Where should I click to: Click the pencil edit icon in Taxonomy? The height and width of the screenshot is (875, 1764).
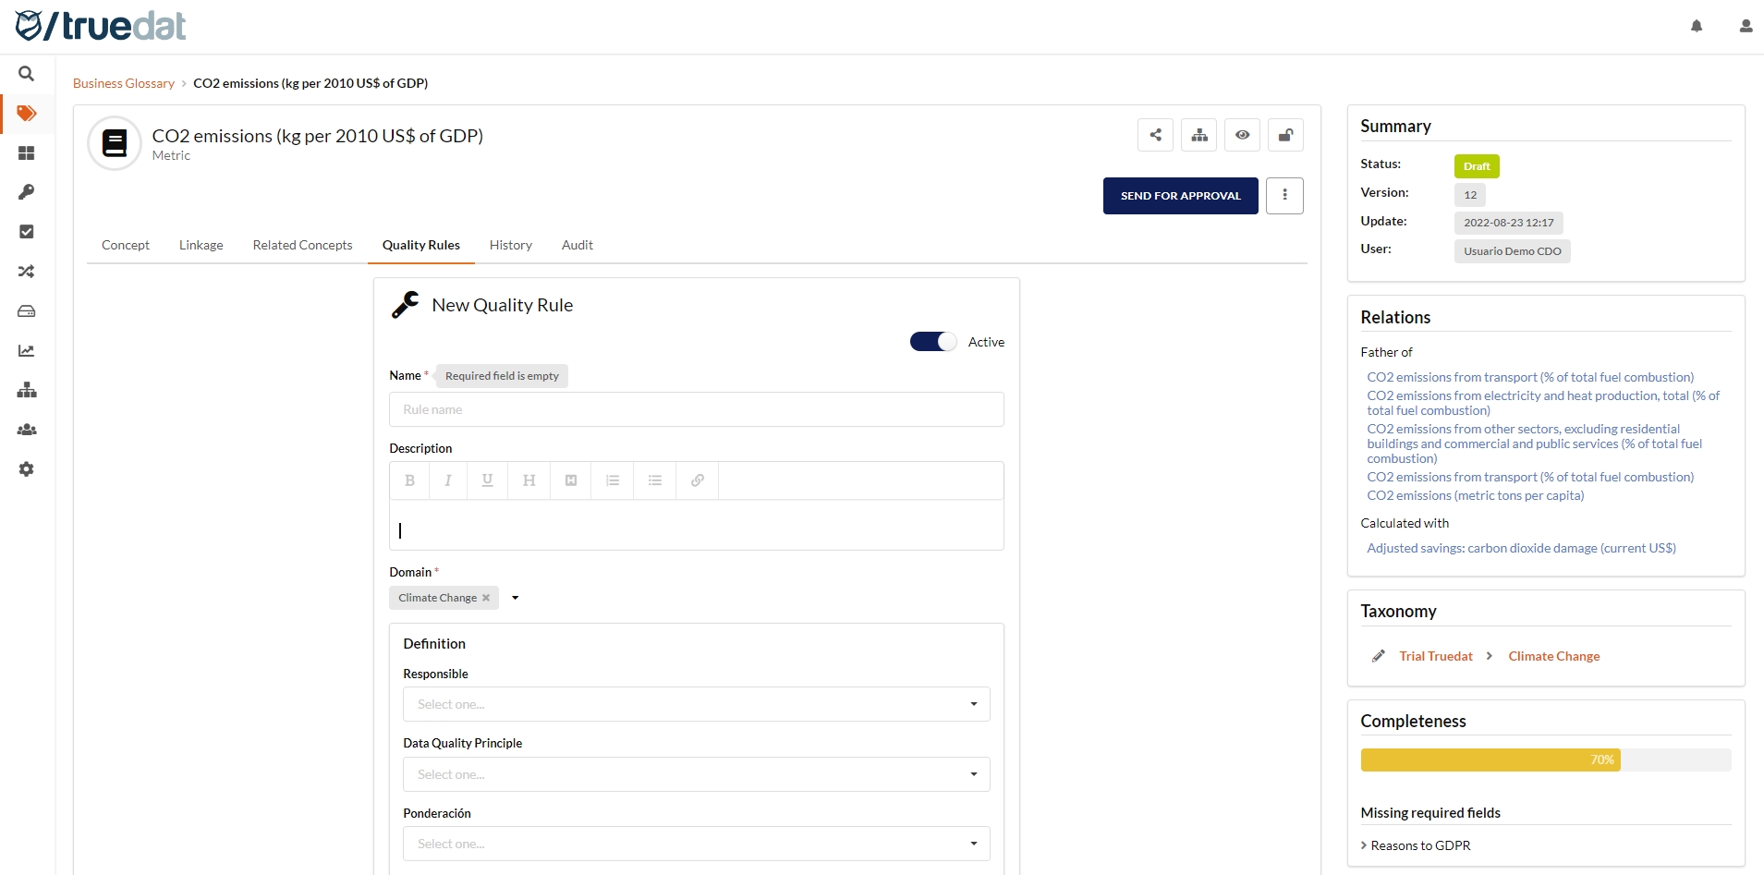point(1379,656)
